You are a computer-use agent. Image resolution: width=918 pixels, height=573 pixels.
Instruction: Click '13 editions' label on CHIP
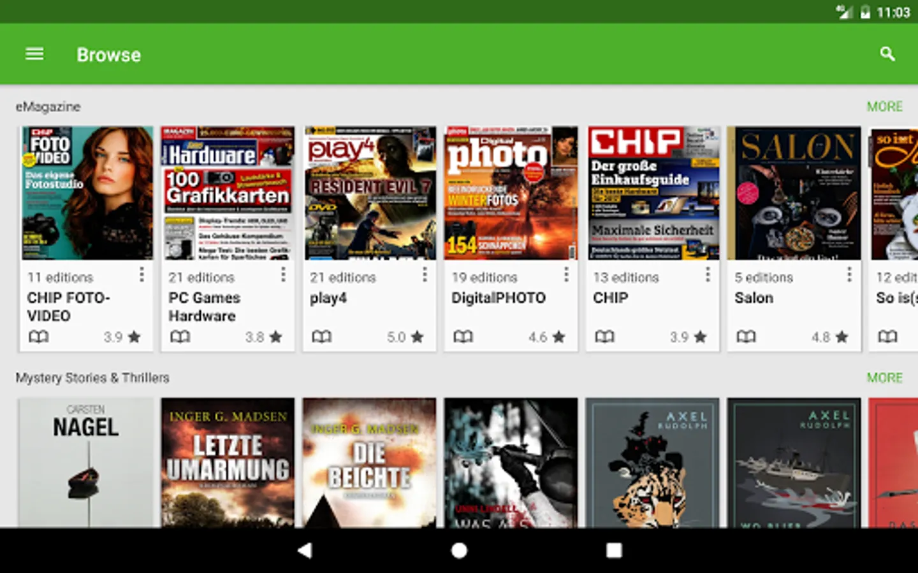coord(626,278)
